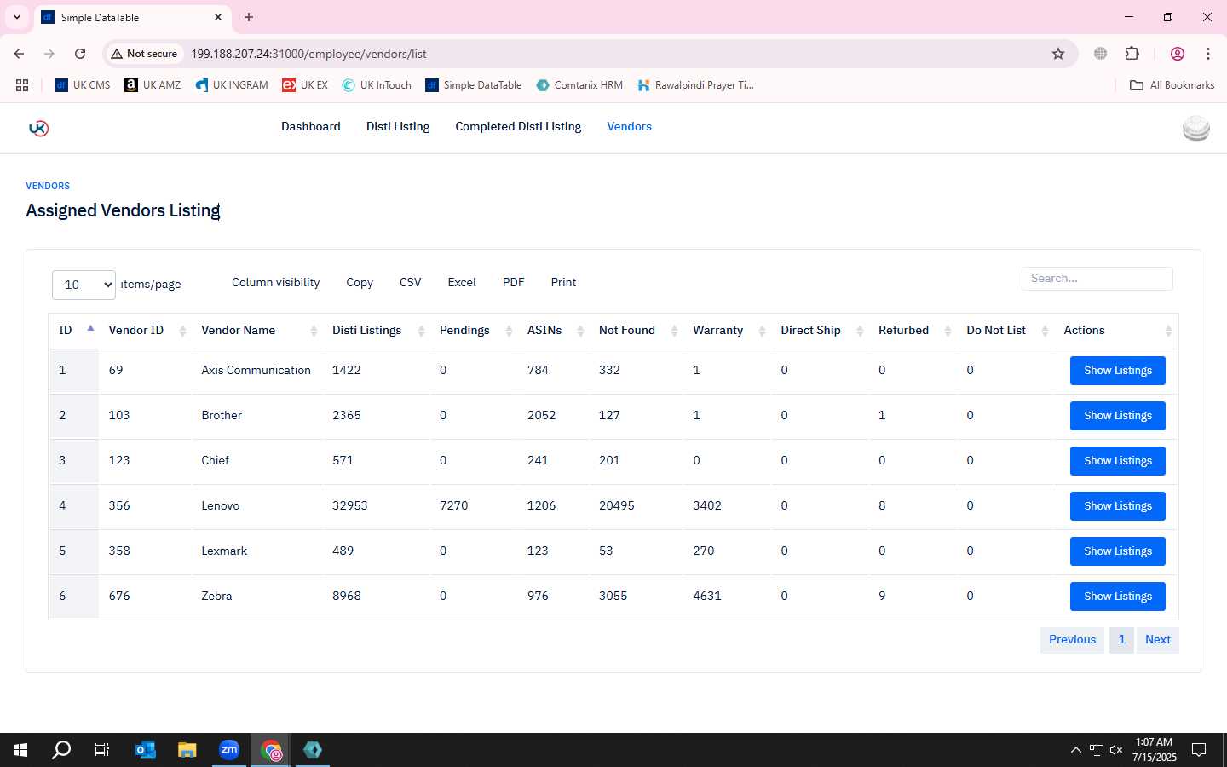Screen dimensions: 1227x767
Task: Sort by Warranty column
Action: (728, 330)
